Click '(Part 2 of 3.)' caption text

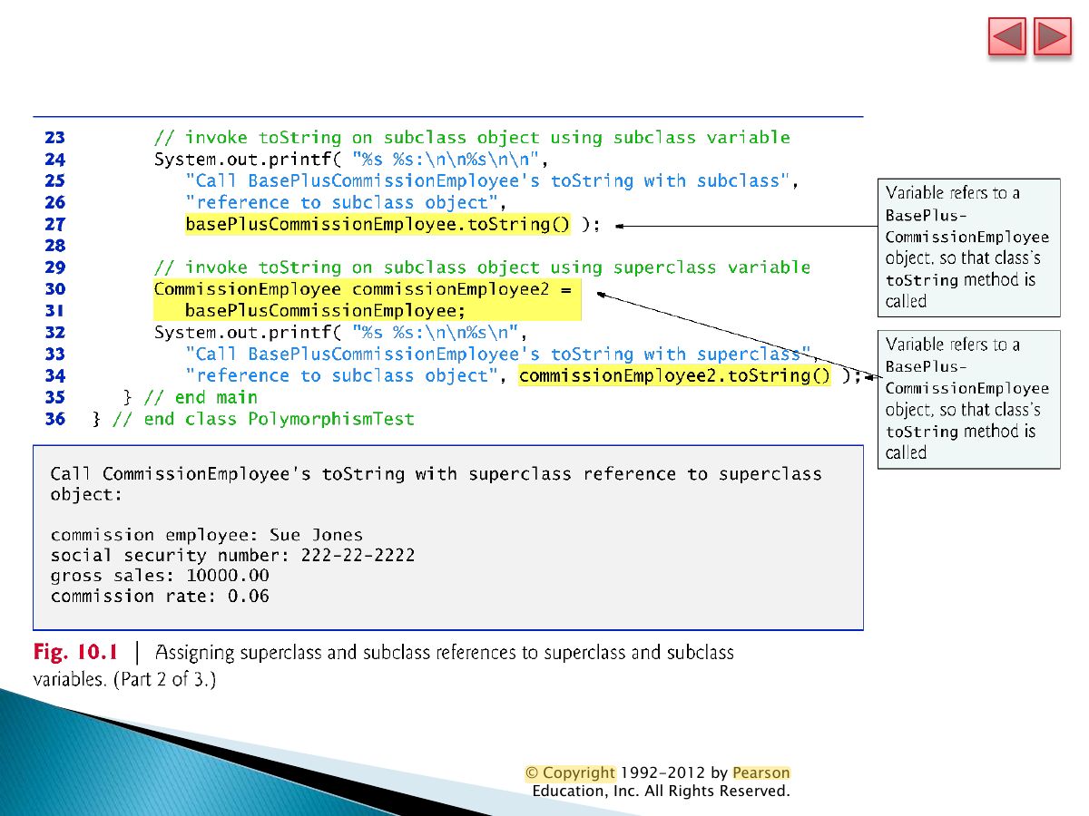click(164, 679)
